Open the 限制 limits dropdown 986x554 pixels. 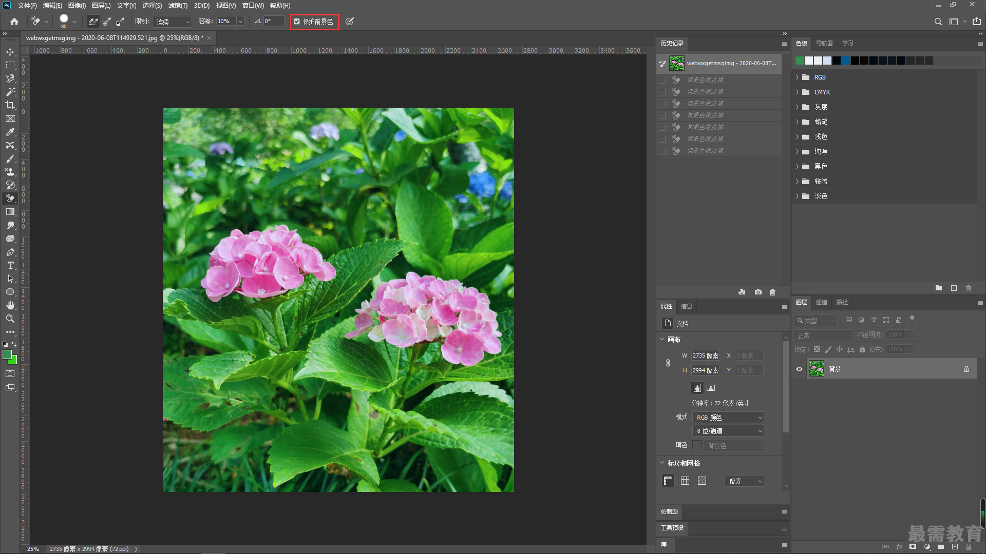click(x=172, y=22)
